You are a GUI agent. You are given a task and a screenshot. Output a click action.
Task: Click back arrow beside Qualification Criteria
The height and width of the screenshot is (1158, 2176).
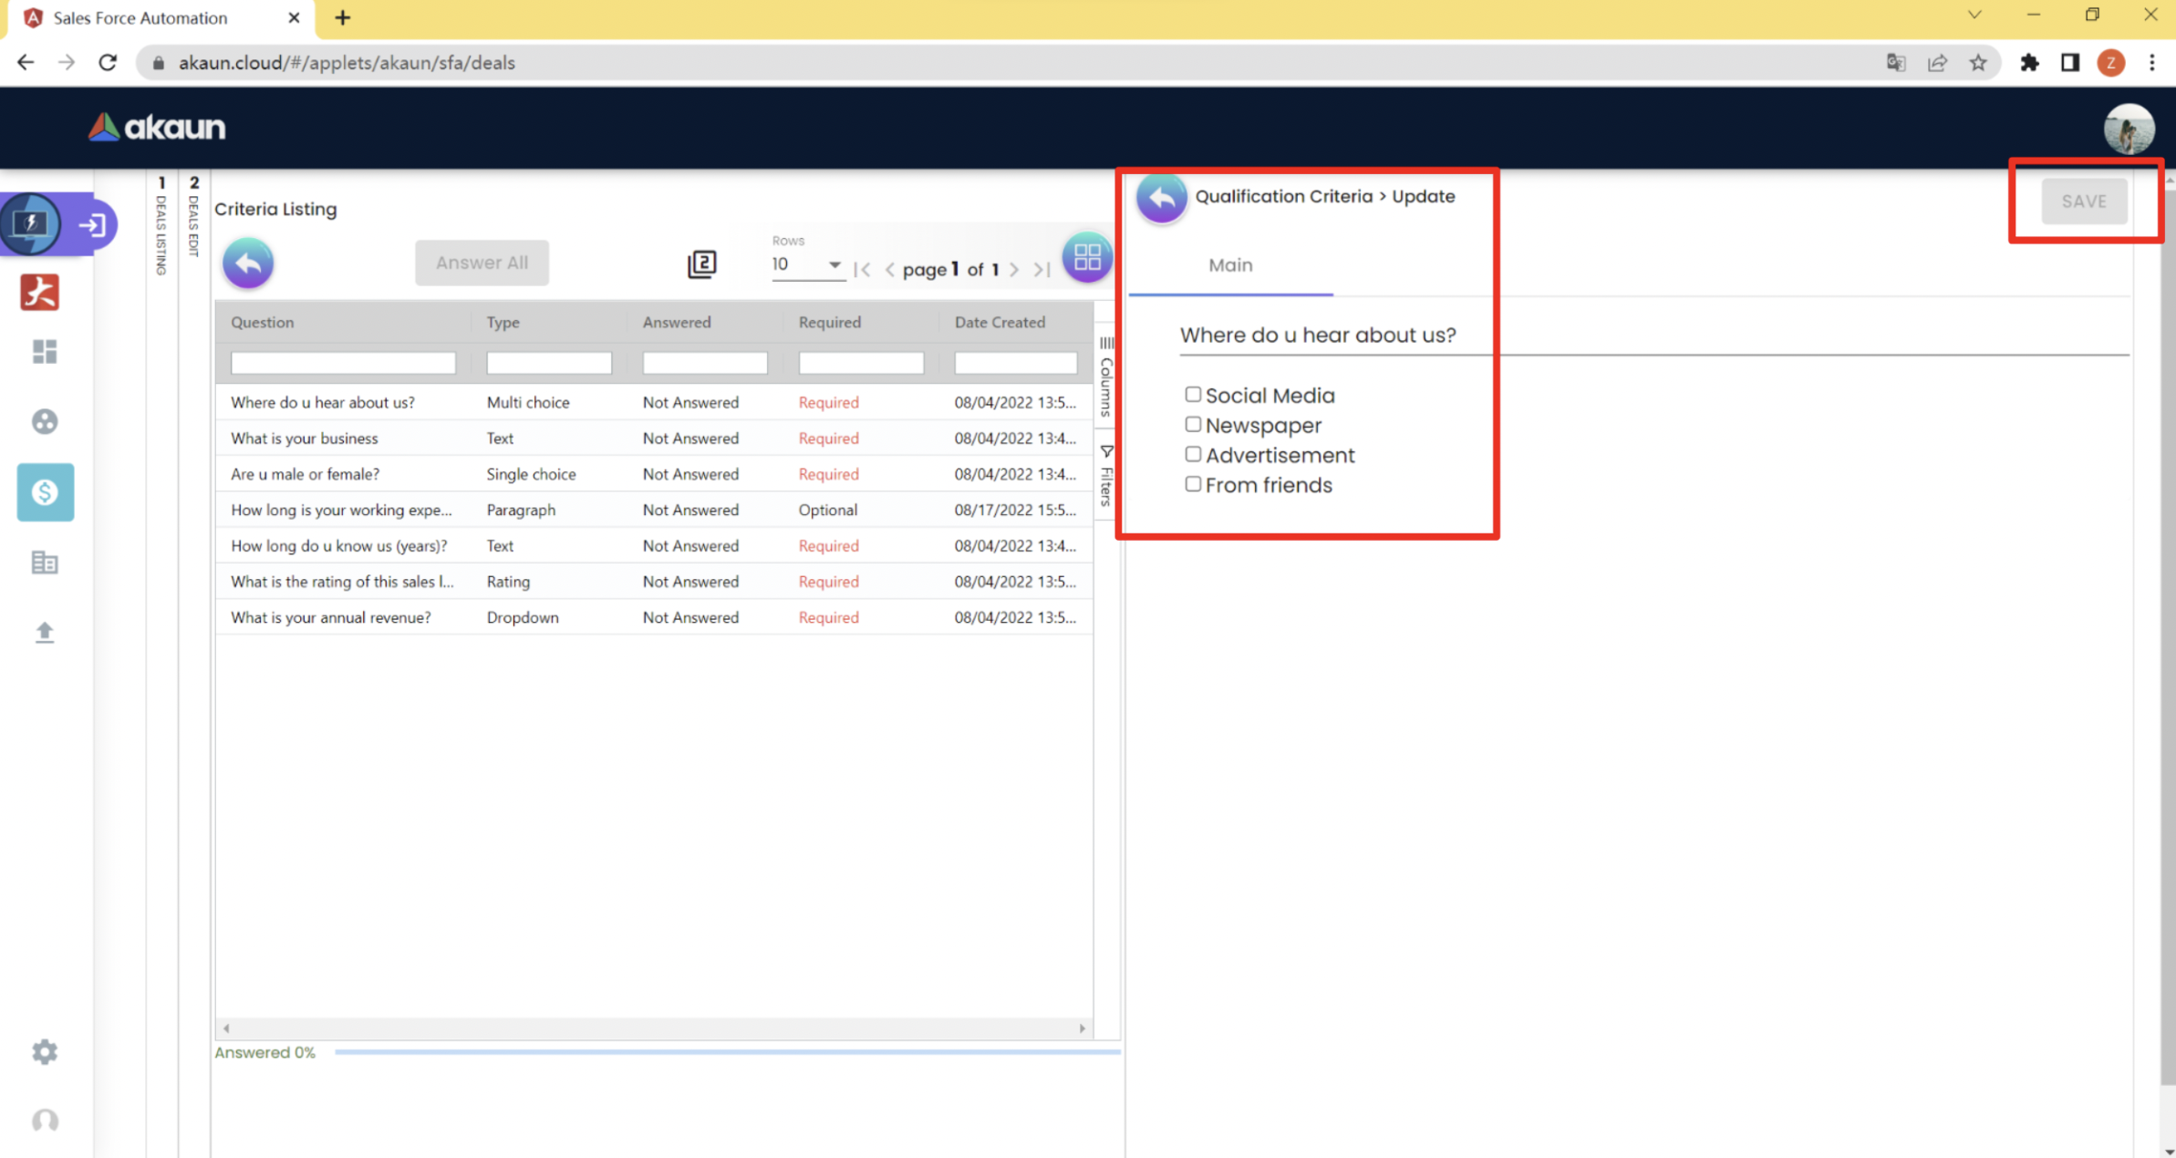click(1161, 198)
